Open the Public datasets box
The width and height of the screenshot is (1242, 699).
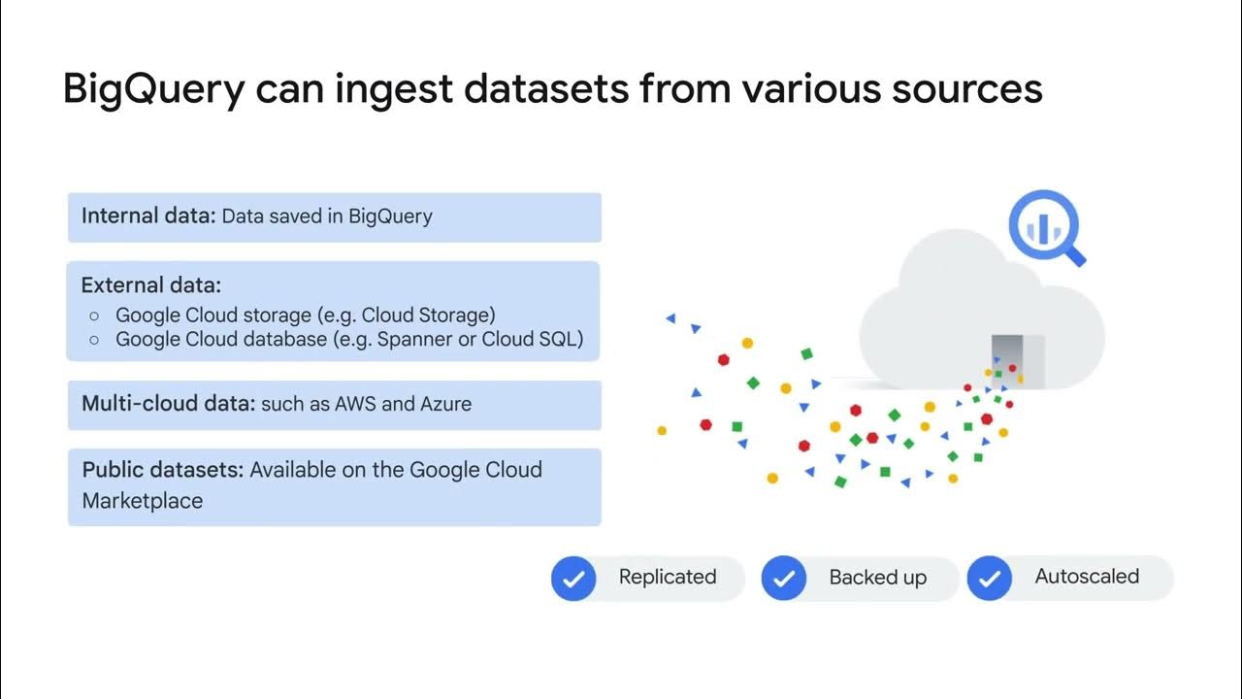[x=335, y=486]
